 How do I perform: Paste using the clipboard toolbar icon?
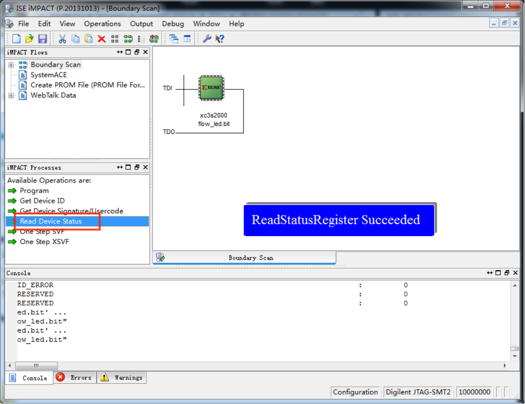89,39
